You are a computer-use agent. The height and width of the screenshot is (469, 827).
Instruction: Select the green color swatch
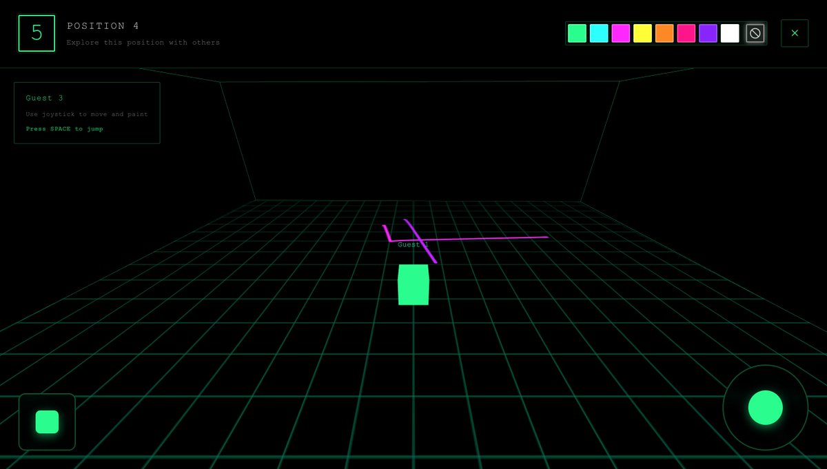click(577, 33)
